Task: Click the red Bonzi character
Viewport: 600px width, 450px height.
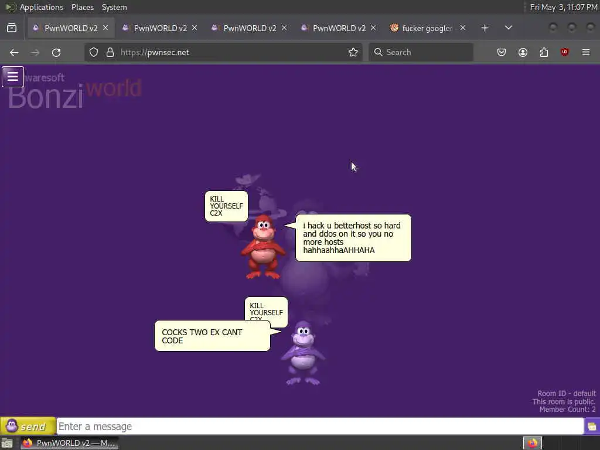Action: (263, 247)
